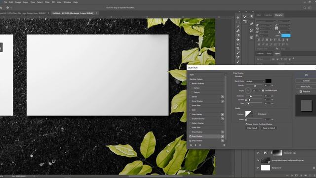
Task: Click the Color Overlay plus icon
Action: pos(222,114)
